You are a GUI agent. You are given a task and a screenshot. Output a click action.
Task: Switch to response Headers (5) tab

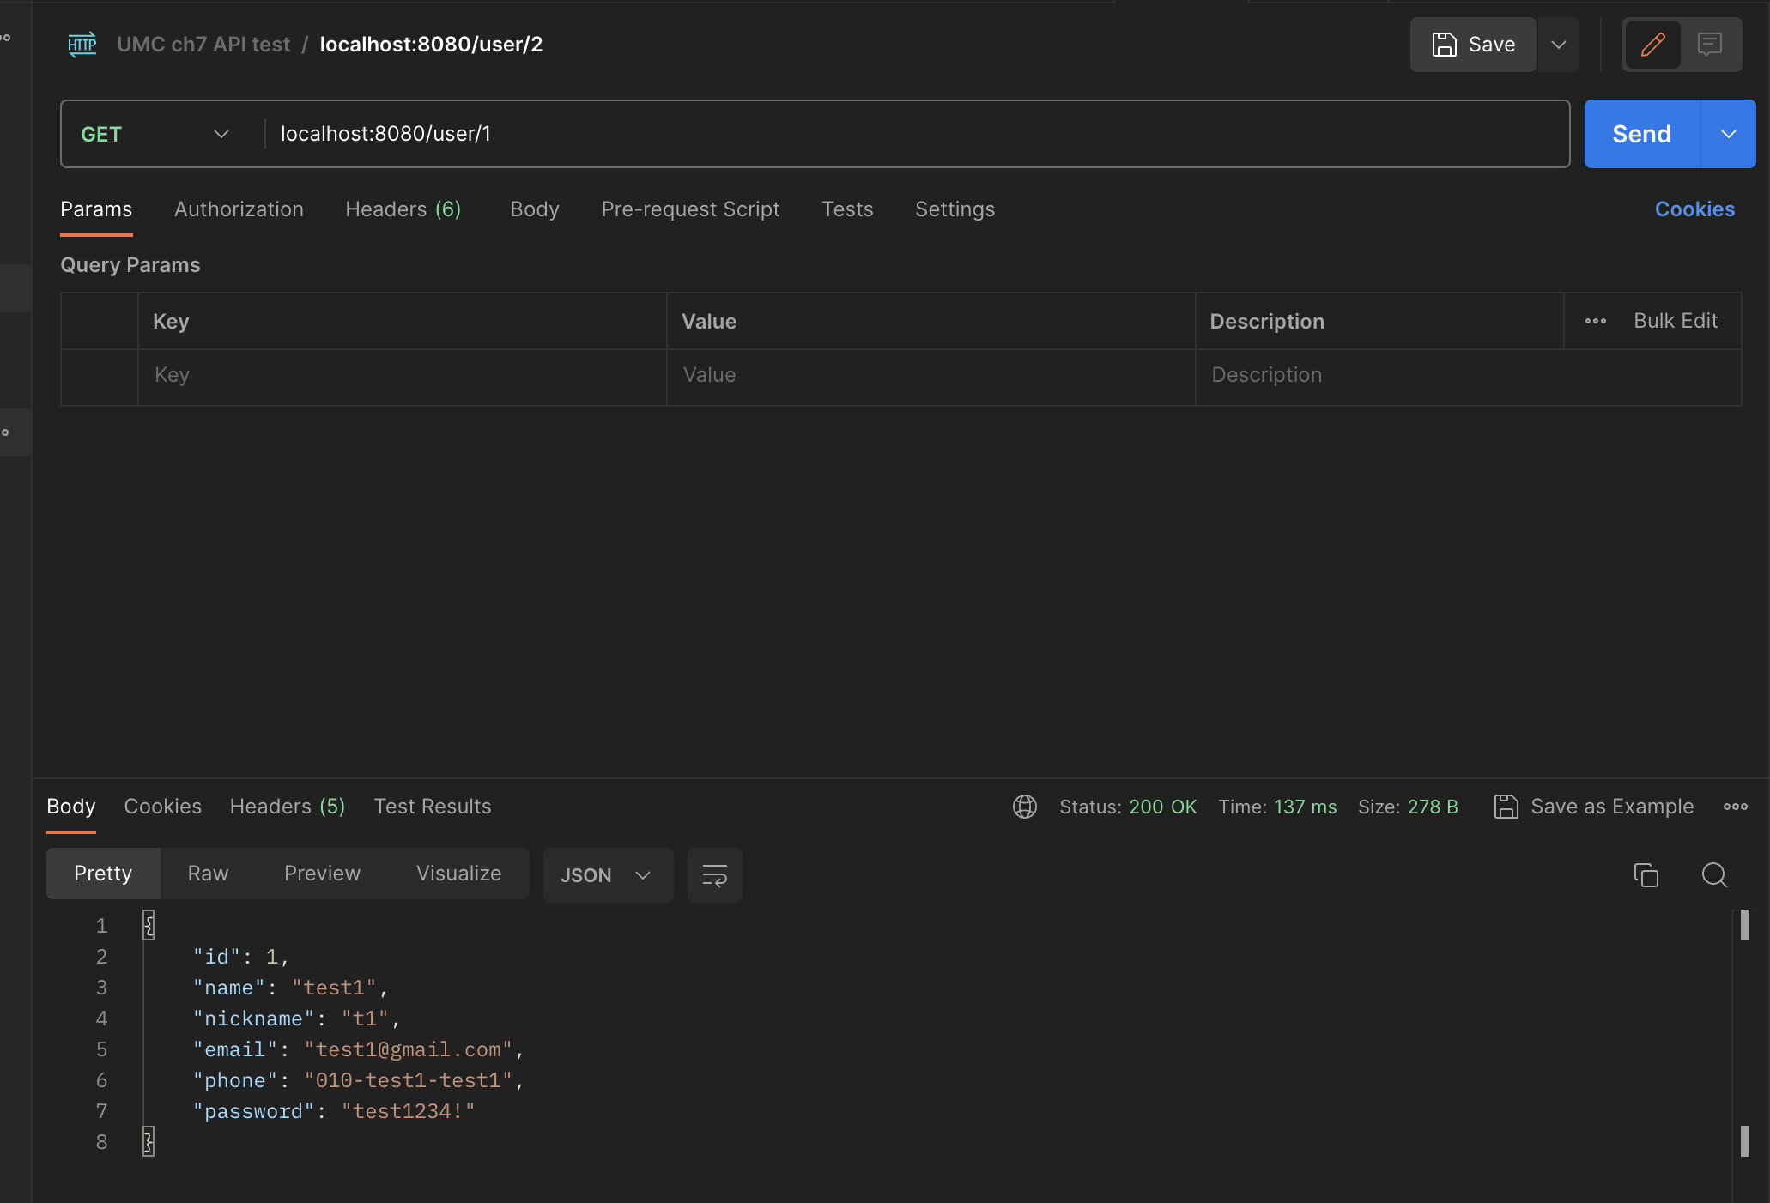287,807
